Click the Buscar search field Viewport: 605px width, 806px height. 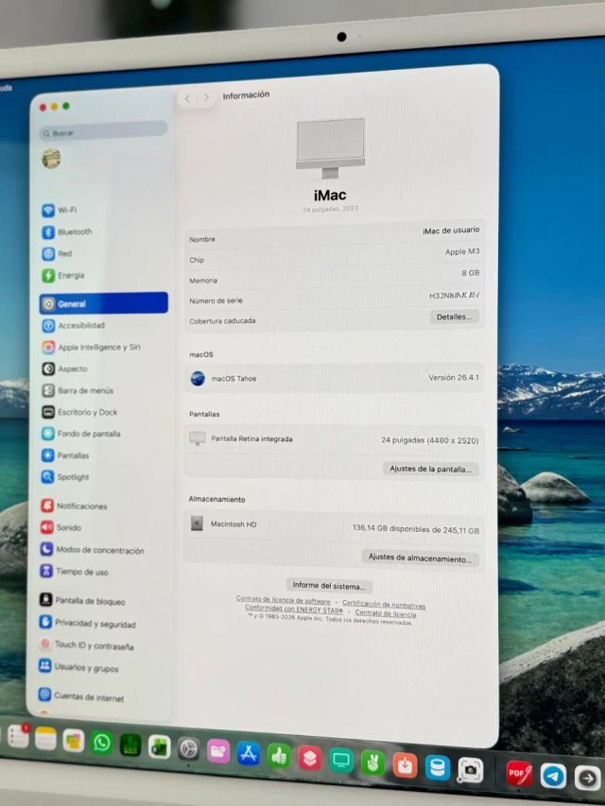[103, 131]
